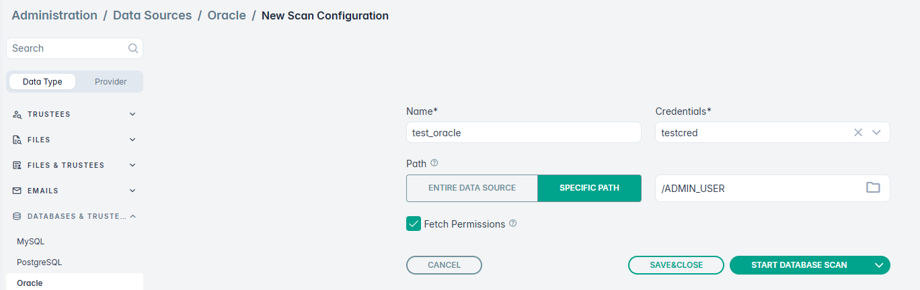Click the search magnifier icon
This screenshot has height=290, width=920.
(132, 48)
